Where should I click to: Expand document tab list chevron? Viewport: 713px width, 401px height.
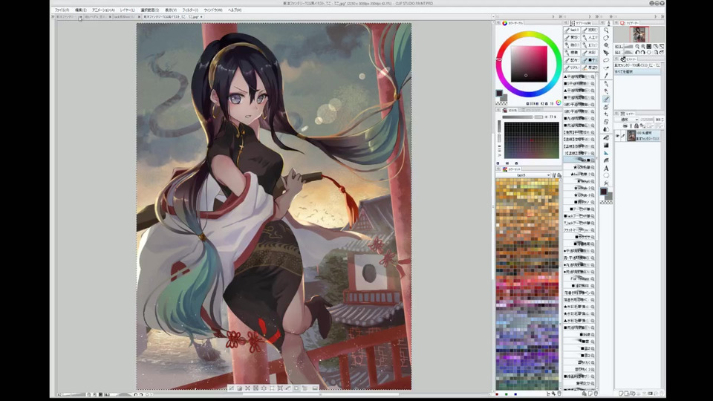coord(53,17)
